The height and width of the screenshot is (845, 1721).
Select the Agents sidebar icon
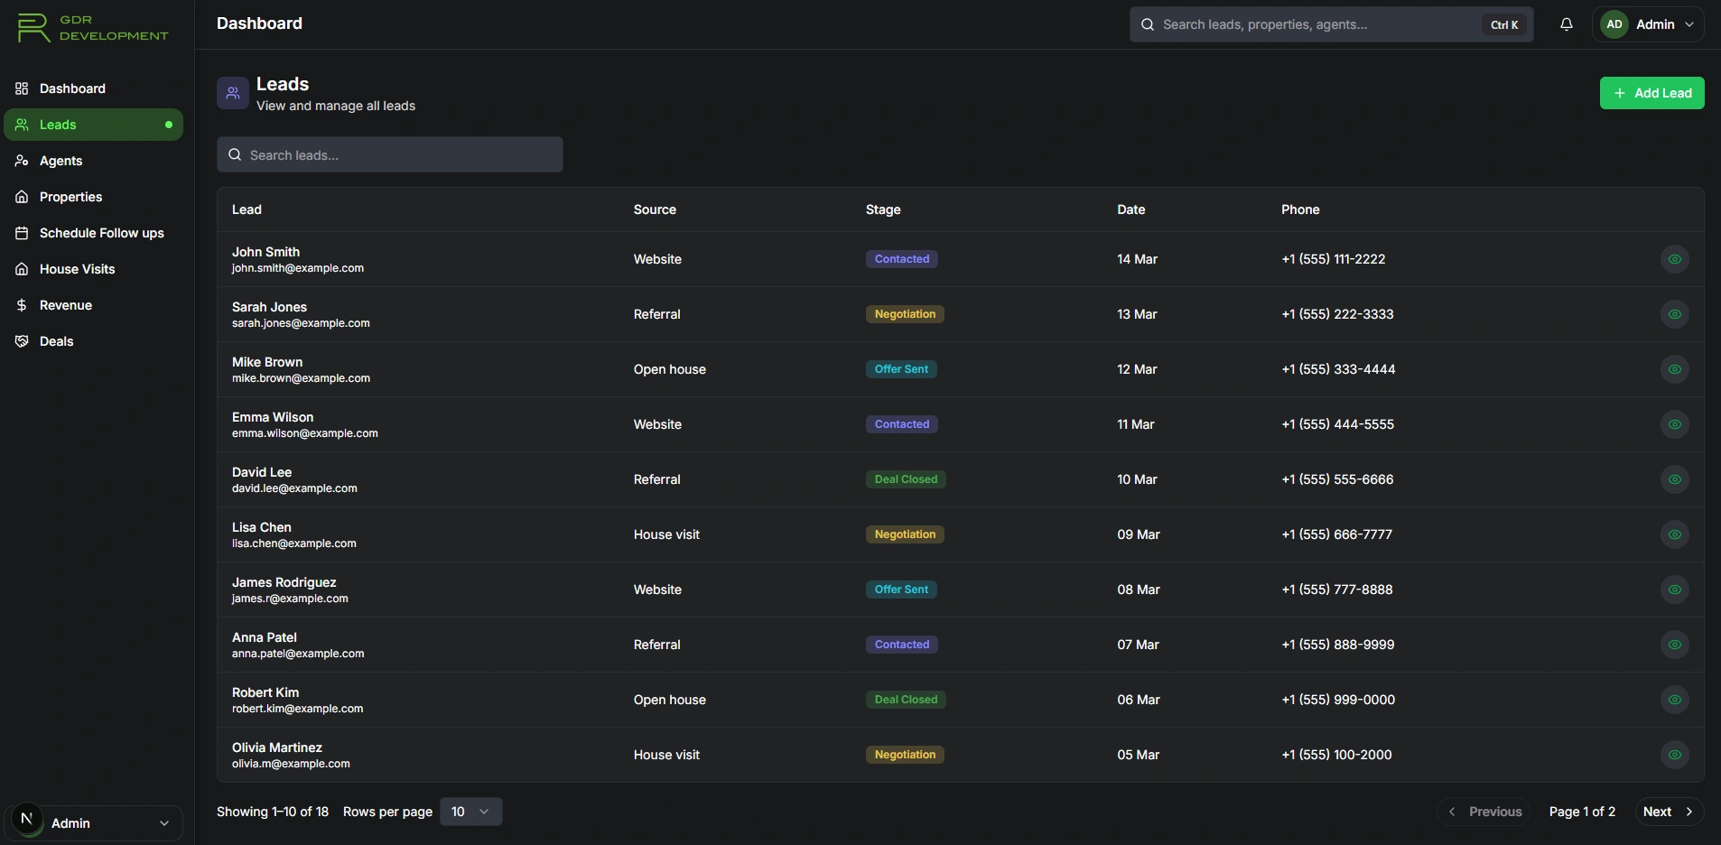[22, 161]
